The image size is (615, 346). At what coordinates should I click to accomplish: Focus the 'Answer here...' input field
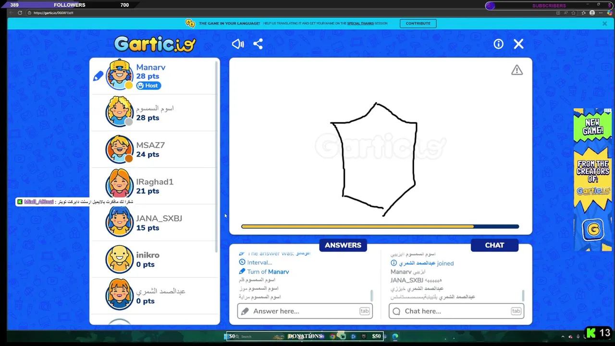pyautogui.click(x=305, y=311)
